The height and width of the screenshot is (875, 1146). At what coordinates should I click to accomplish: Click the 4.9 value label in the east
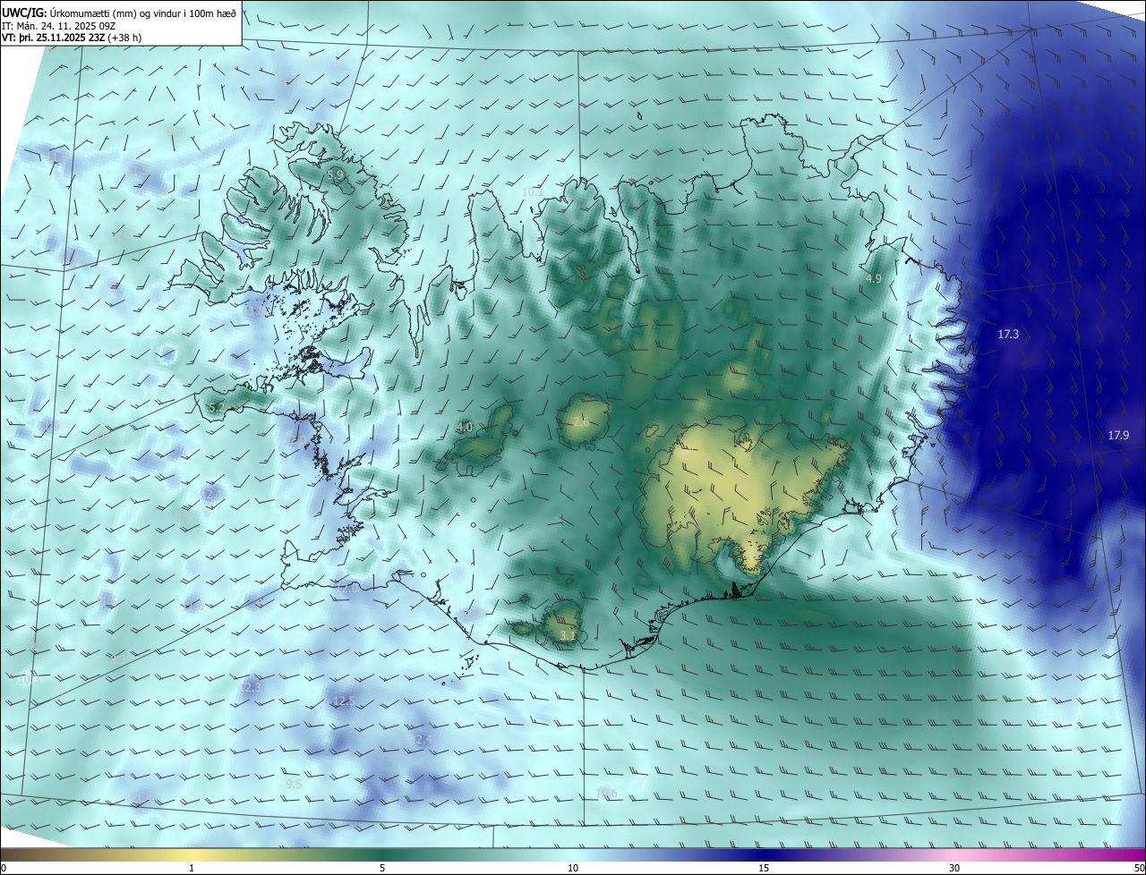874,278
